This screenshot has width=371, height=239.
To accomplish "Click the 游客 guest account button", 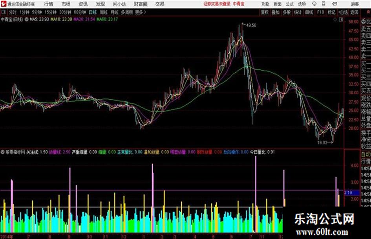I will [x=355, y=4].
